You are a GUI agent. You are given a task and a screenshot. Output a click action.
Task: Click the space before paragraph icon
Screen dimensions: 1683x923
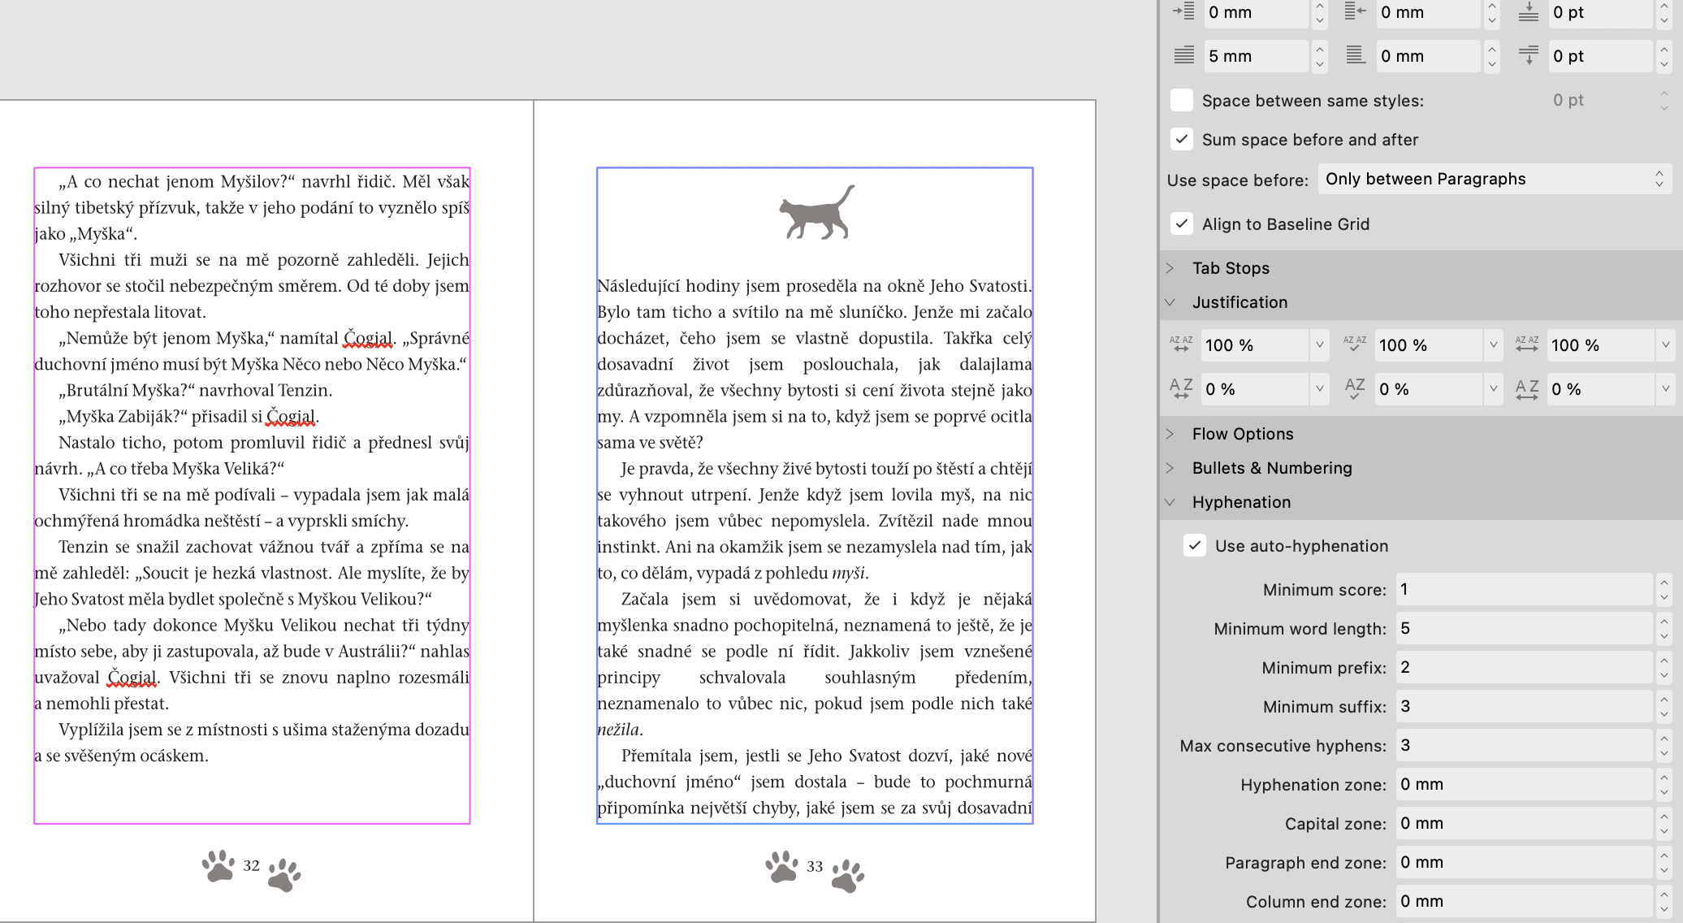pyautogui.click(x=1528, y=11)
